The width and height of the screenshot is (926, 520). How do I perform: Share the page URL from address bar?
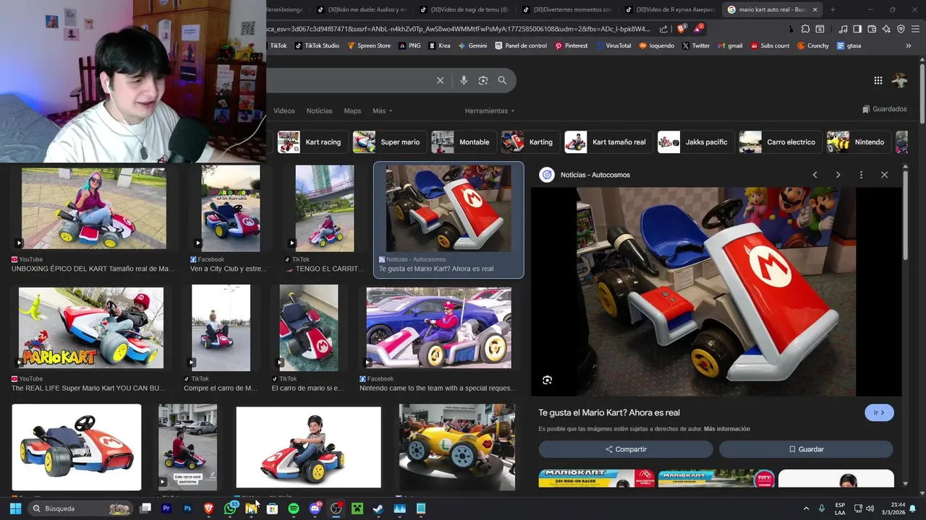pos(663,29)
